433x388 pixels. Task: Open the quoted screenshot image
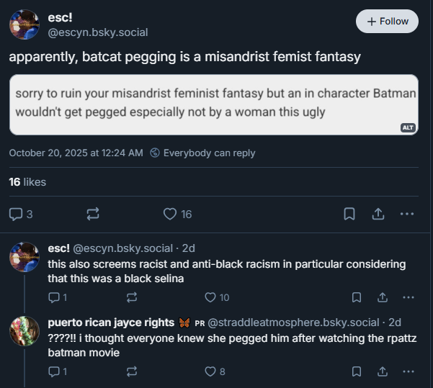click(214, 104)
